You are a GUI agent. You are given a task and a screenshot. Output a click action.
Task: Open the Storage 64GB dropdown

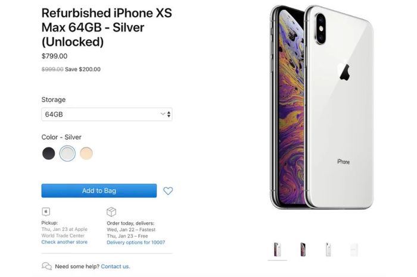[x=107, y=114]
